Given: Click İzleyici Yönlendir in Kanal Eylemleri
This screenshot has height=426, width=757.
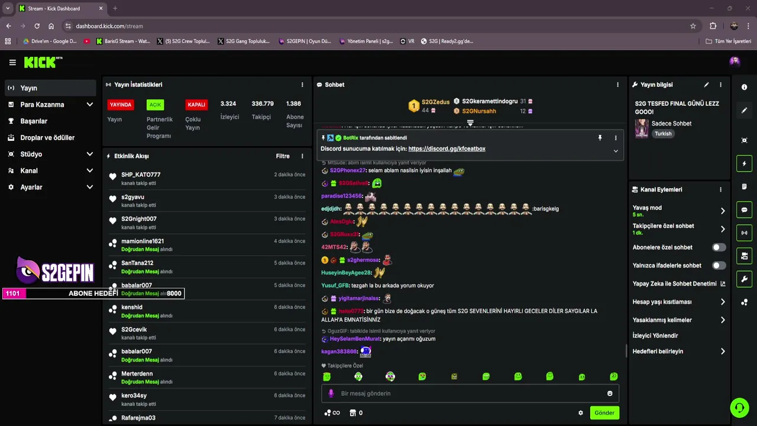Looking at the screenshot, I should [x=655, y=335].
